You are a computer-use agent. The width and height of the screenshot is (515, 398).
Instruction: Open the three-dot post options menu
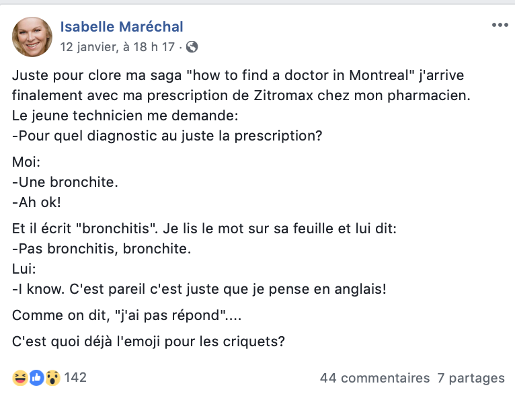coord(500,25)
